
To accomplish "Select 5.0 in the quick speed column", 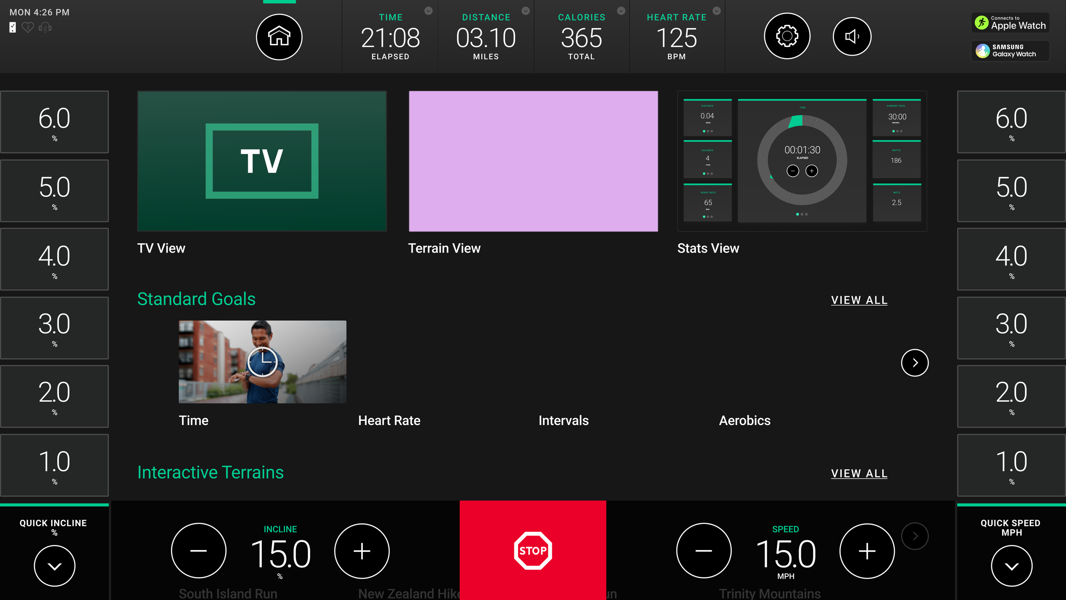I will (1011, 191).
